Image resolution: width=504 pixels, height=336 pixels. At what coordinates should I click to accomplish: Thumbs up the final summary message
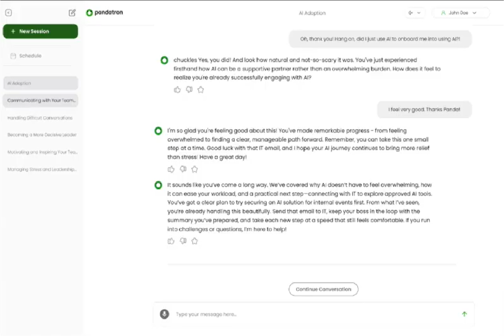[x=171, y=241]
